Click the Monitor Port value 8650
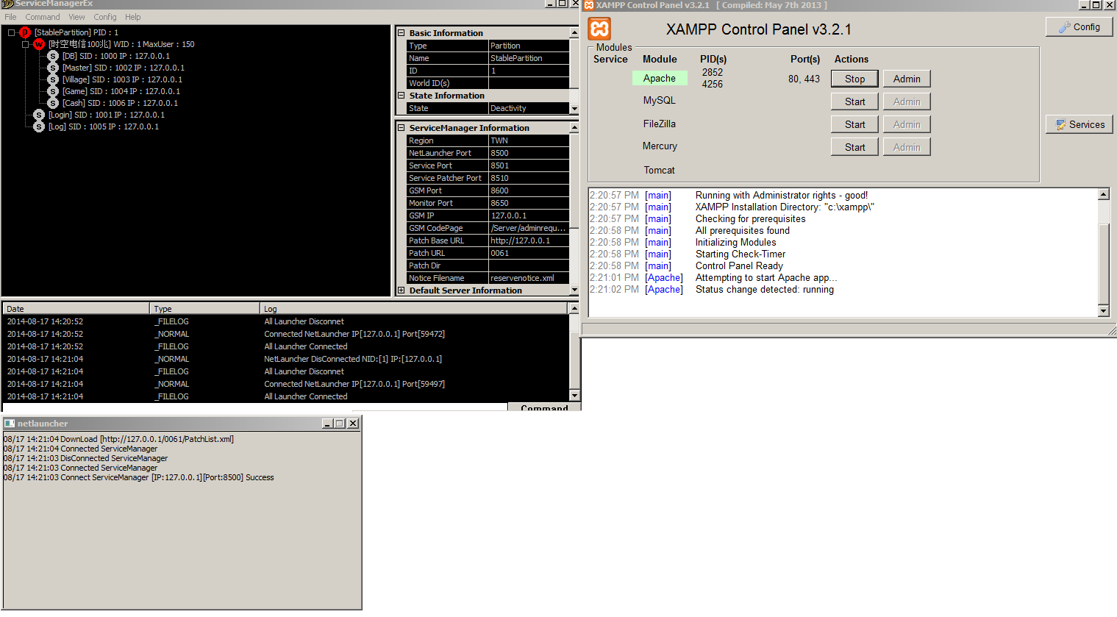 click(x=529, y=203)
